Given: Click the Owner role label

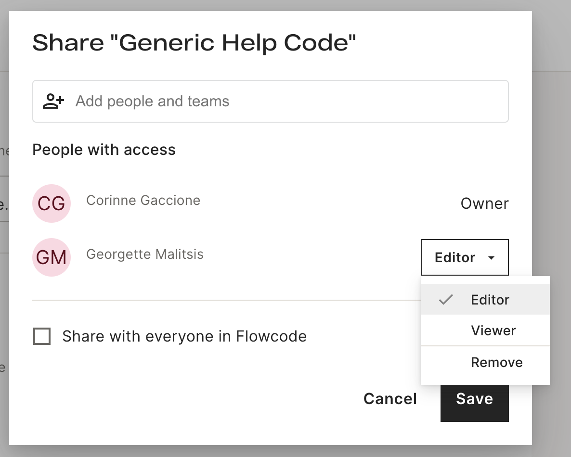Looking at the screenshot, I should click(x=484, y=203).
